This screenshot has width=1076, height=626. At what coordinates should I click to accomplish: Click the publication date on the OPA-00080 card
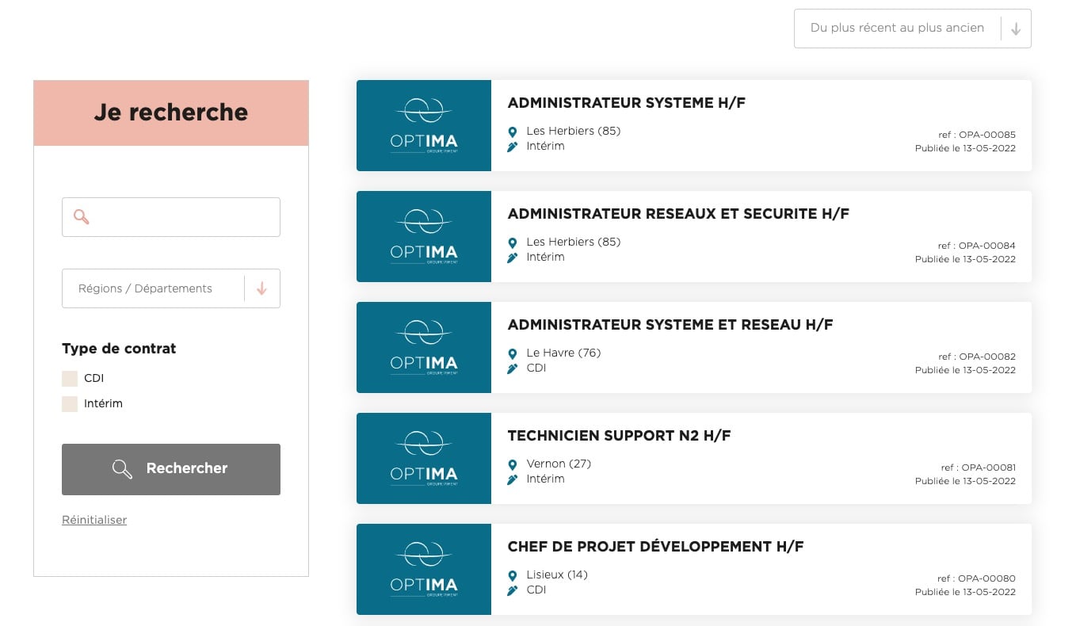click(965, 592)
